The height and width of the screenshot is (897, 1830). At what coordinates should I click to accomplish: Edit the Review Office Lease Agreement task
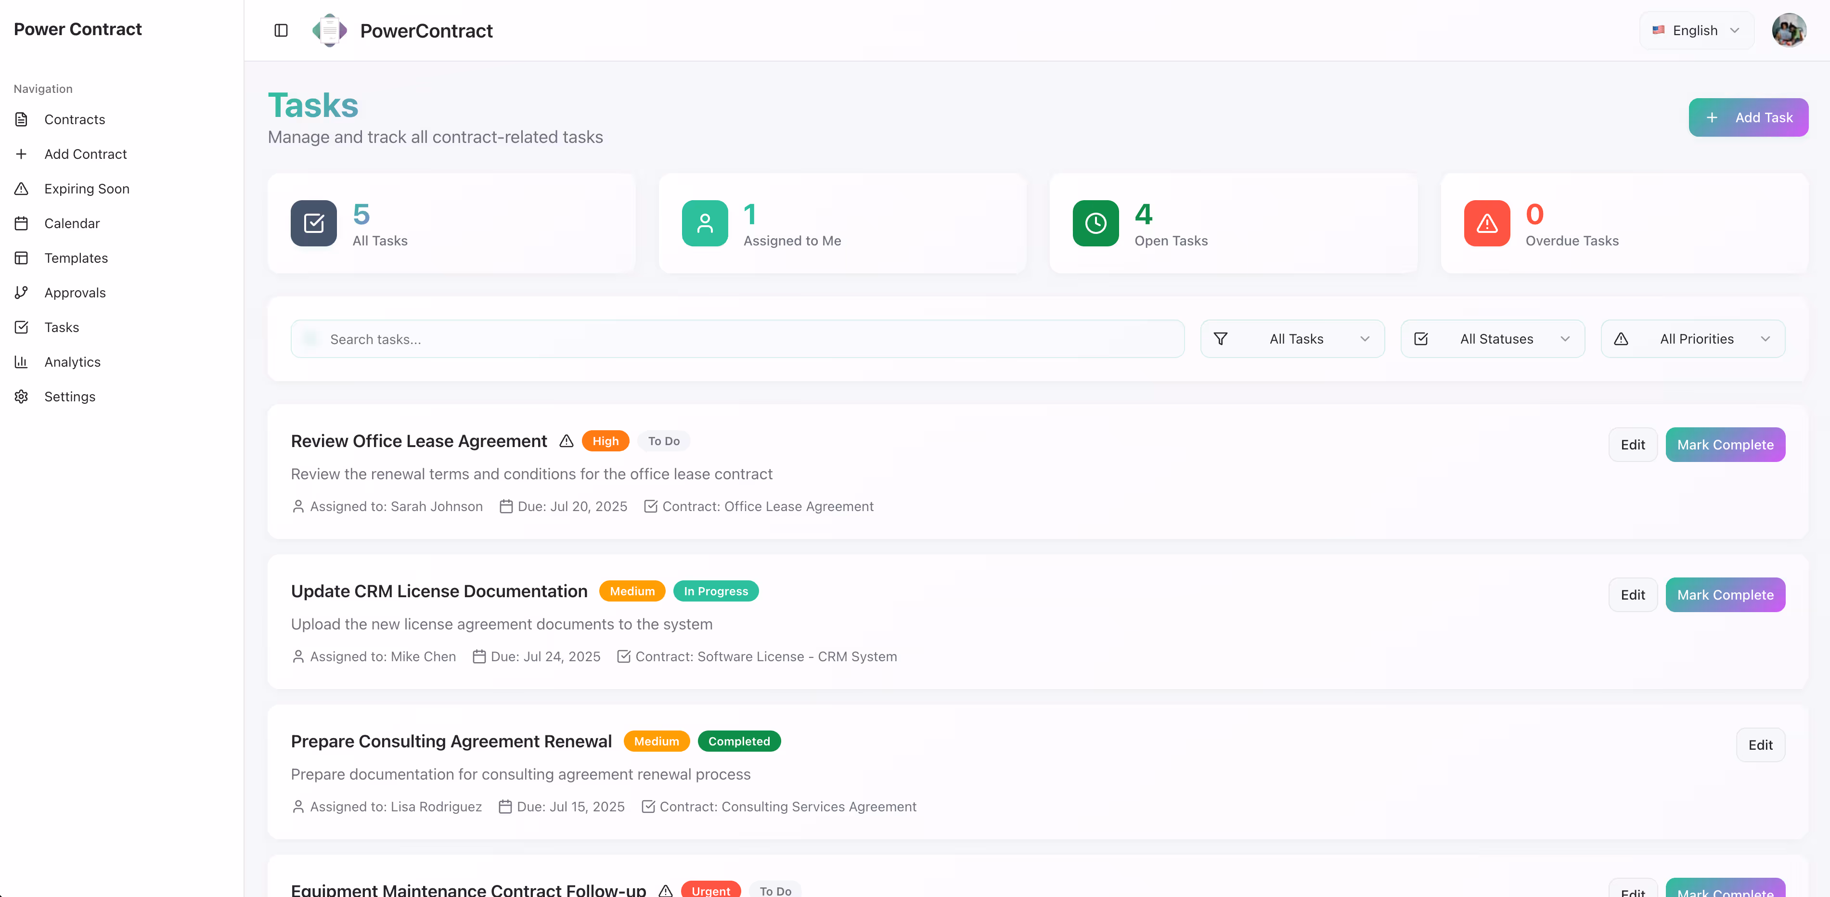click(1633, 445)
